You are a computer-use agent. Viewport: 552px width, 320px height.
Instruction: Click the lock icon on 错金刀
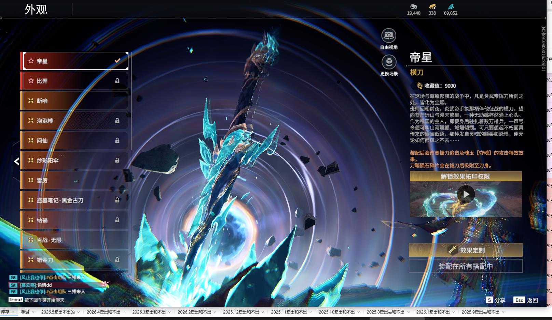tap(117, 260)
